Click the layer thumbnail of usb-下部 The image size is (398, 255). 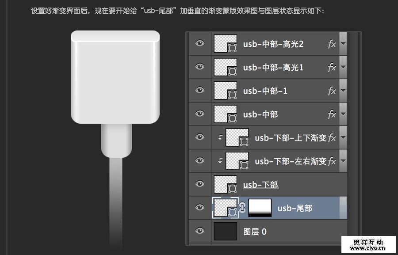pos(226,184)
